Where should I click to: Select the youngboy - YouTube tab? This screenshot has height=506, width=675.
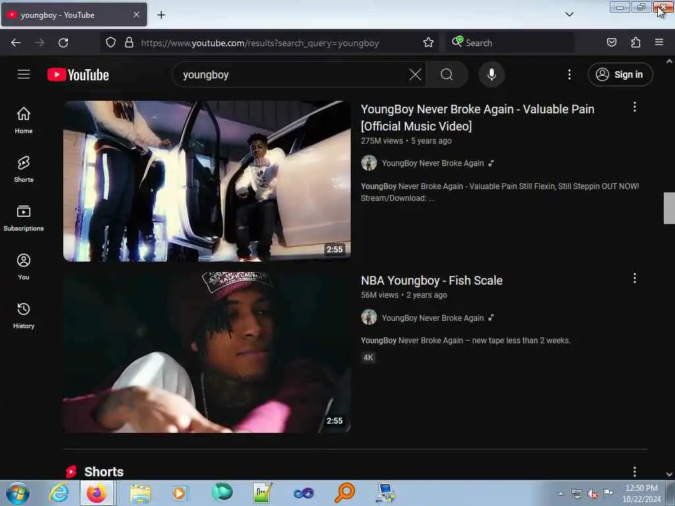tap(74, 14)
